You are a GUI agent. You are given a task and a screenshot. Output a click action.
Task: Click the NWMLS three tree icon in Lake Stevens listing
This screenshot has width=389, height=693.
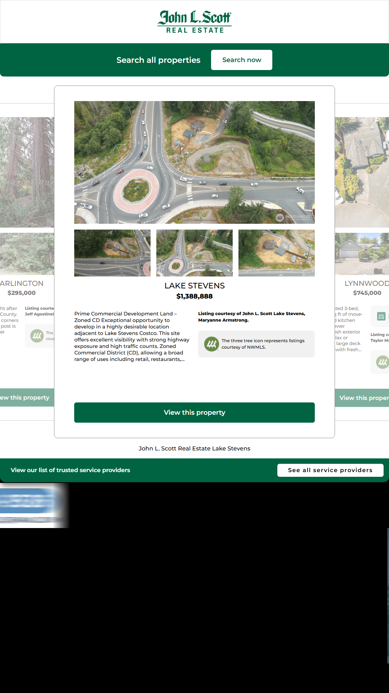(211, 344)
